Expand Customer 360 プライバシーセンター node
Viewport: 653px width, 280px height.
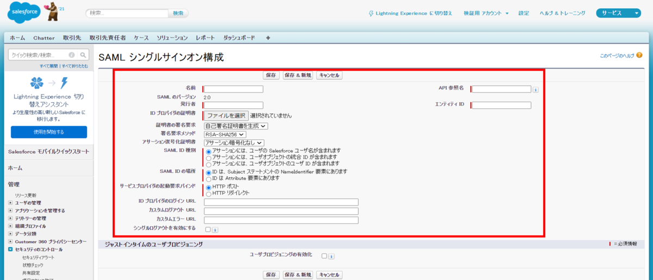(10, 241)
